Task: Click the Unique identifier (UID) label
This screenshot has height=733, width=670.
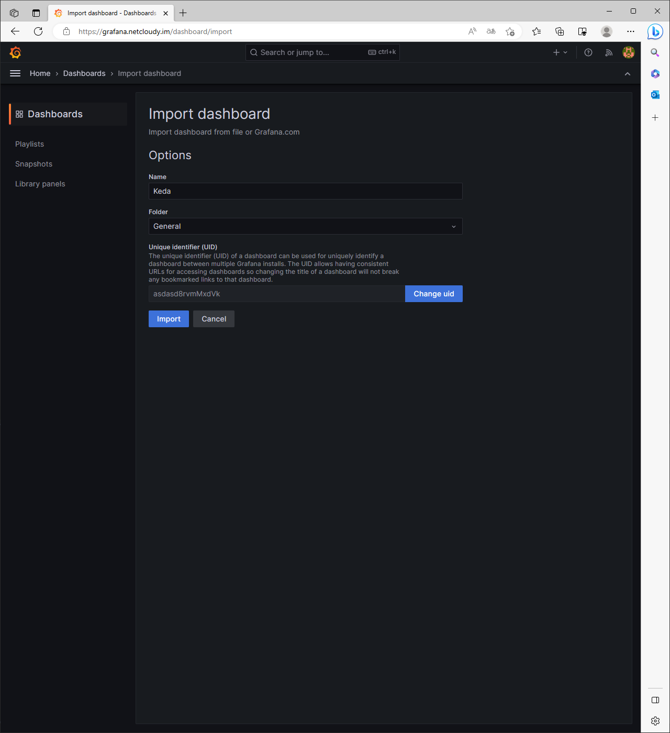Action: [183, 247]
